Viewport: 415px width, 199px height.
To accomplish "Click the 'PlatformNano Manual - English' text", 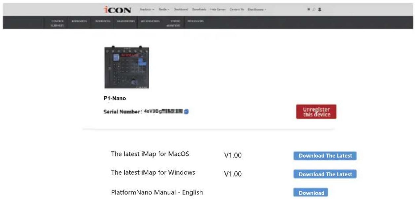I will tap(157, 192).
